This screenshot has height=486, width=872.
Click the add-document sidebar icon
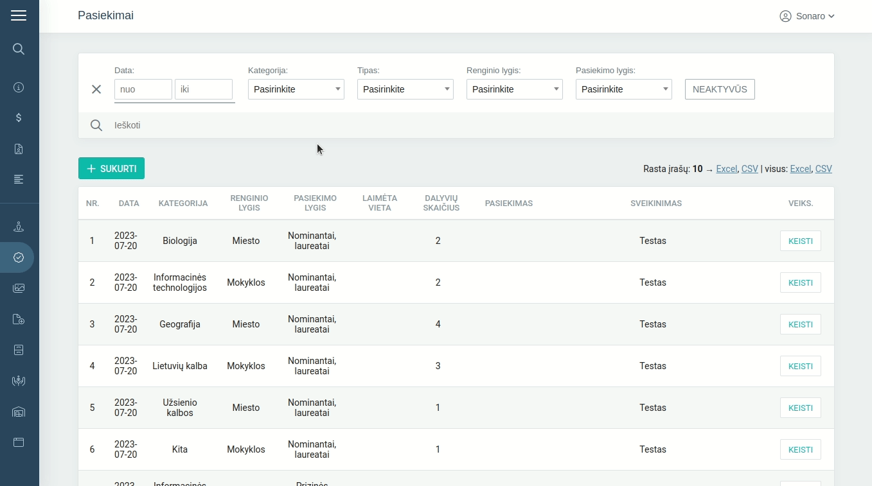coord(19,319)
